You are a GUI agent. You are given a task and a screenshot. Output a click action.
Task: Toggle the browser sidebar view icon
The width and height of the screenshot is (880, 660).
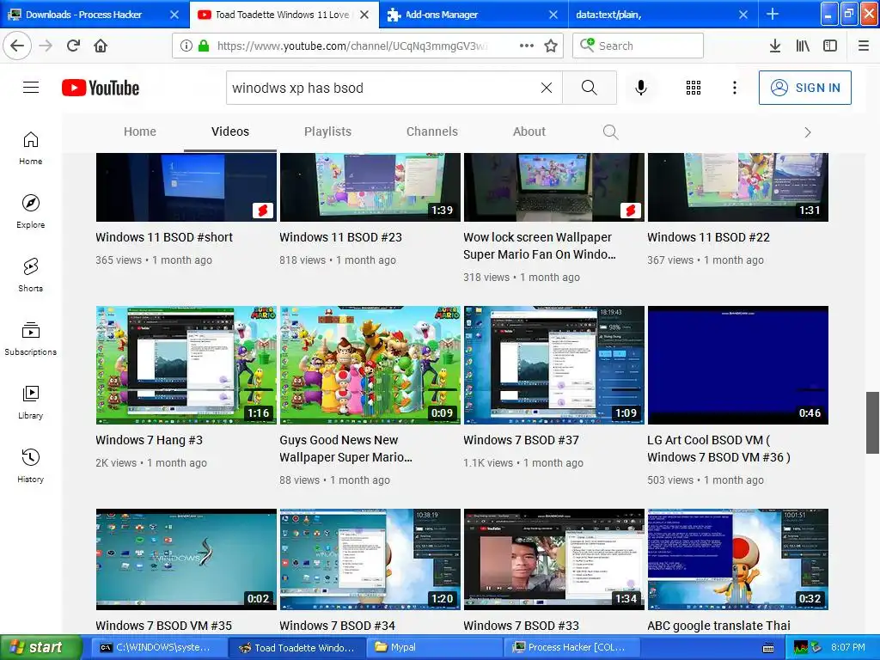tap(830, 46)
